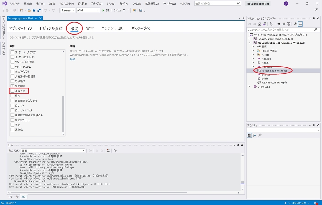Click the Live Share icon at the top right
Viewport: 322px width, 205px height.
(x=316, y=10)
